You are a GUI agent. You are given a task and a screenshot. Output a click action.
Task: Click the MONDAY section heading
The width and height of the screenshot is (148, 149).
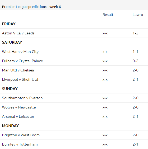tap(11, 126)
